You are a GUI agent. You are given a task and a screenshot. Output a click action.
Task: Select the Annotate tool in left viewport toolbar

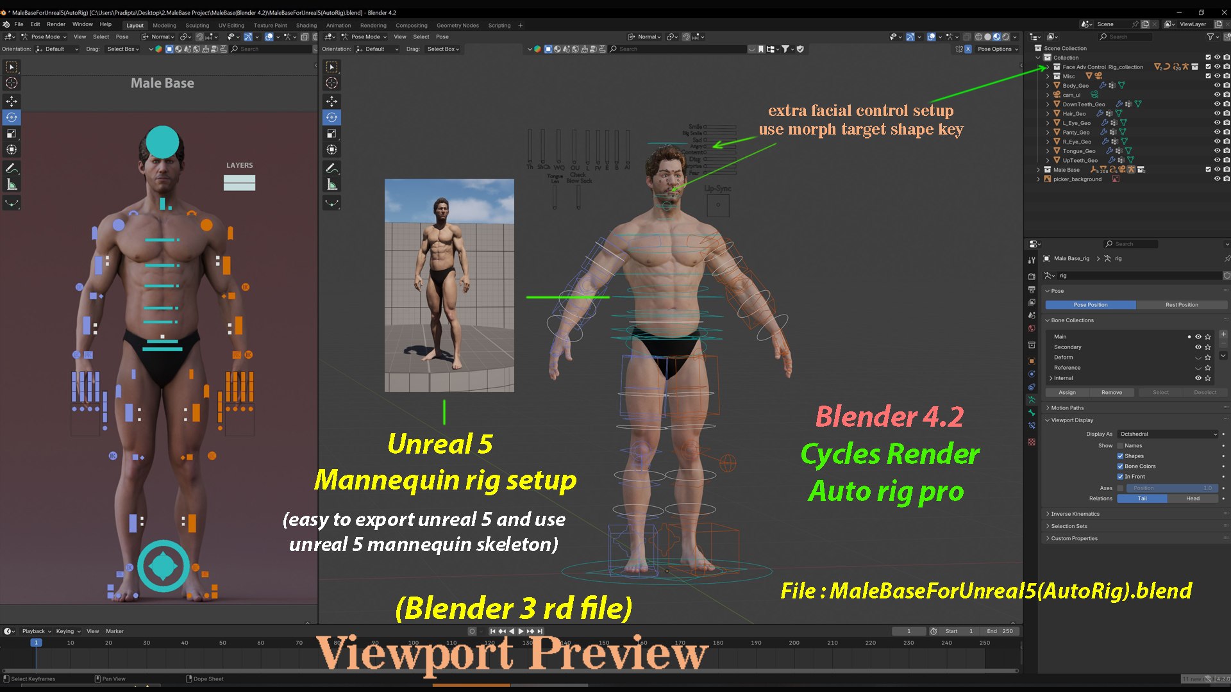click(x=12, y=169)
